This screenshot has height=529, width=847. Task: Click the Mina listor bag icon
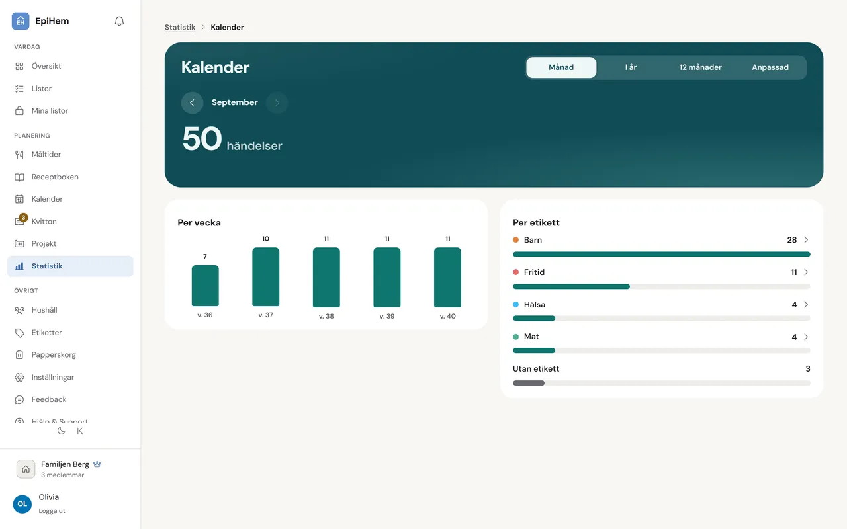[20, 111]
